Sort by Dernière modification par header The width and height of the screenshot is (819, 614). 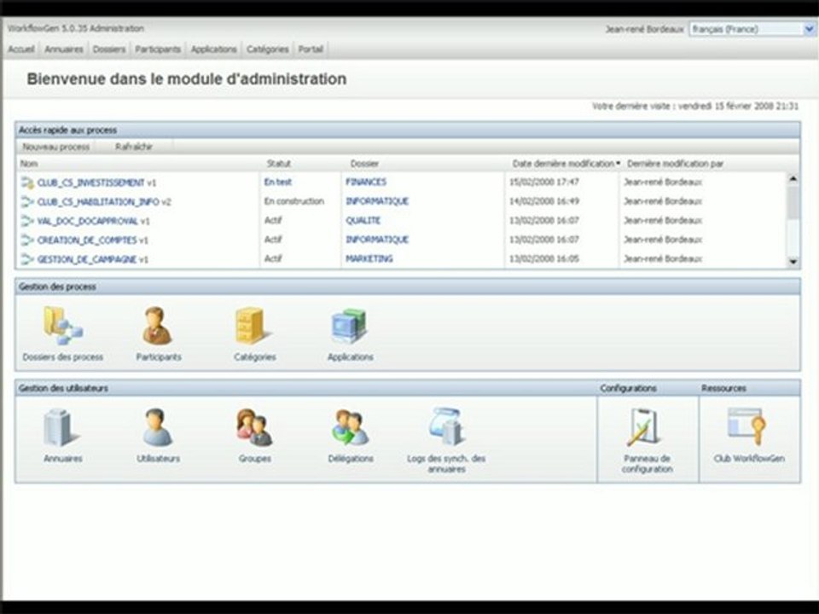(676, 164)
